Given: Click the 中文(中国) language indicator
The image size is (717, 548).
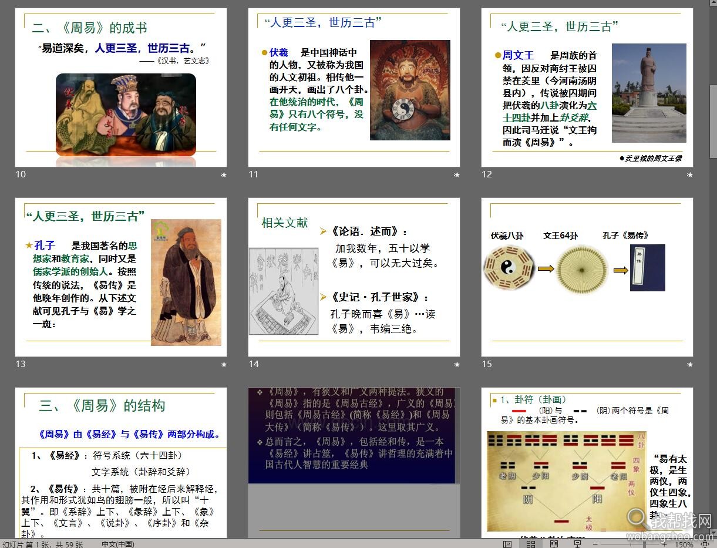Looking at the screenshot, I should tap(118, 544).
